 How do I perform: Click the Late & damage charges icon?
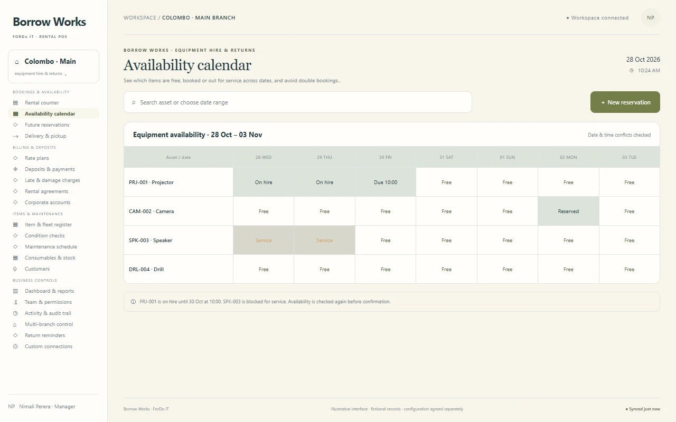tap(15, 180)
